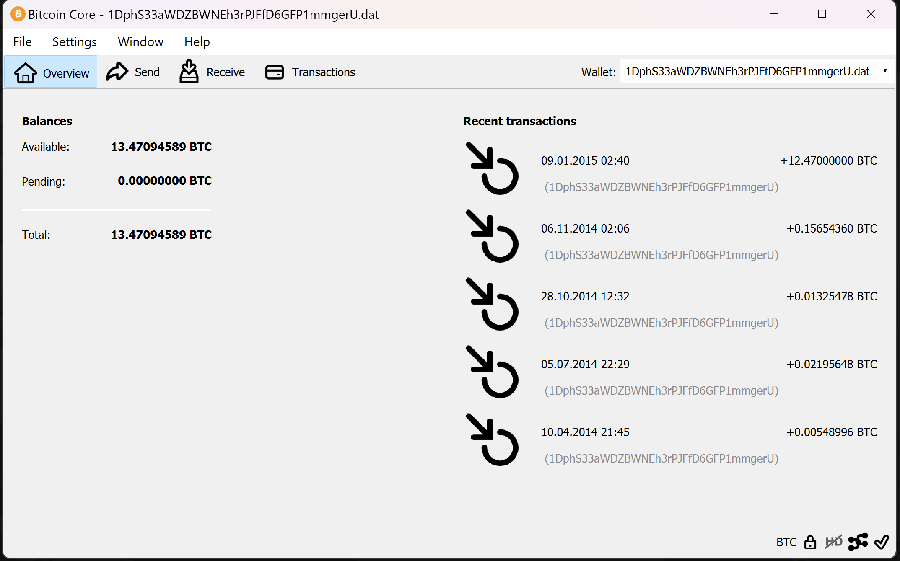
Task: Open the Send tab
Action: click(133, 72)
